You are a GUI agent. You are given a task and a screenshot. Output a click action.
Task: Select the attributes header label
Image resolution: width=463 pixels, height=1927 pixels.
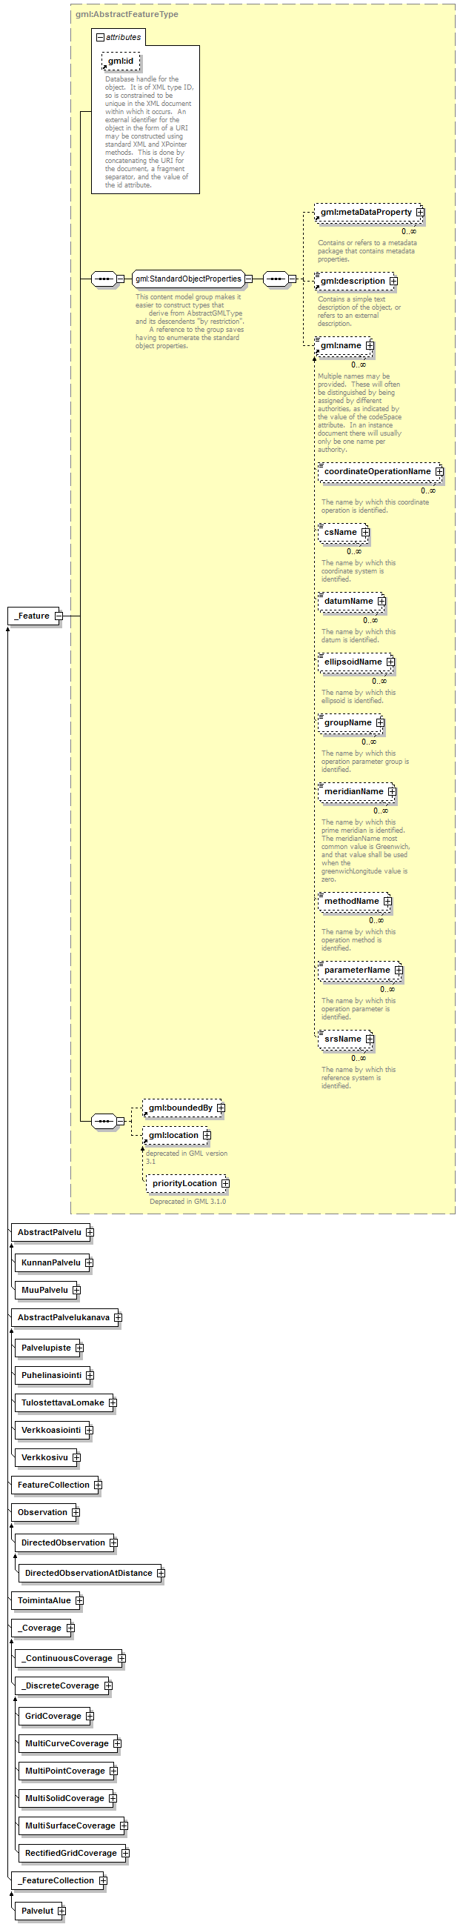124,37
